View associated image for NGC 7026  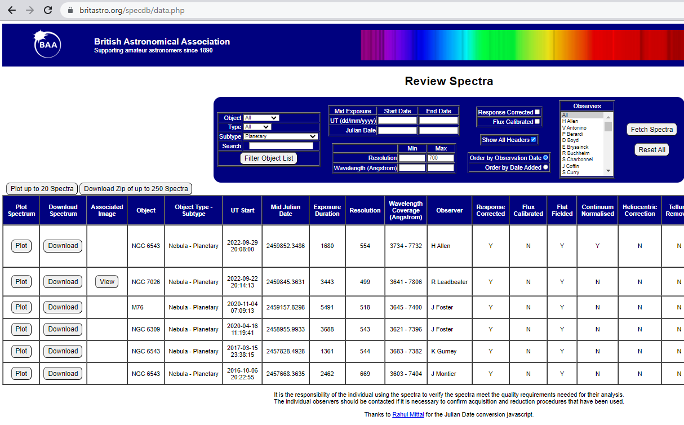(107, 282)
